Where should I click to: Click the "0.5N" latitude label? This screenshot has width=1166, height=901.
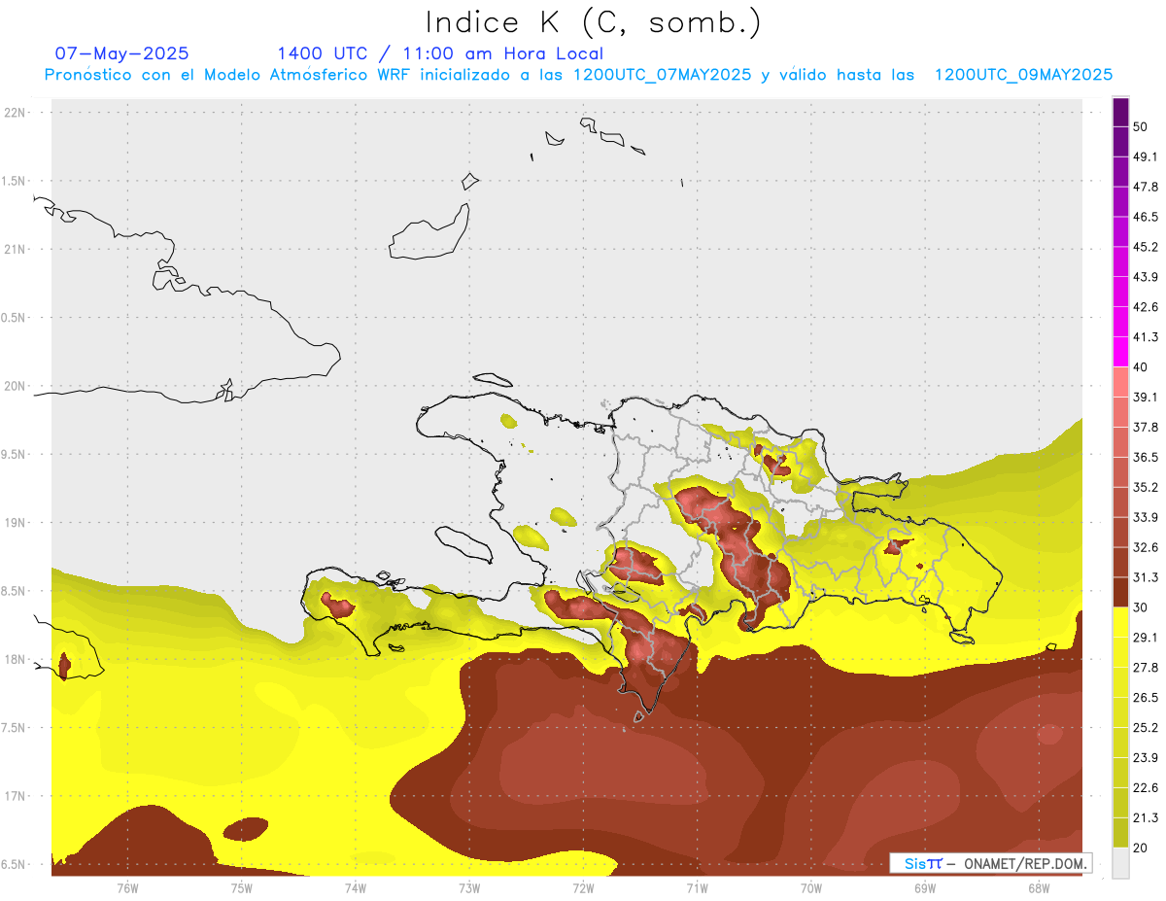click(x=14, y=318)
